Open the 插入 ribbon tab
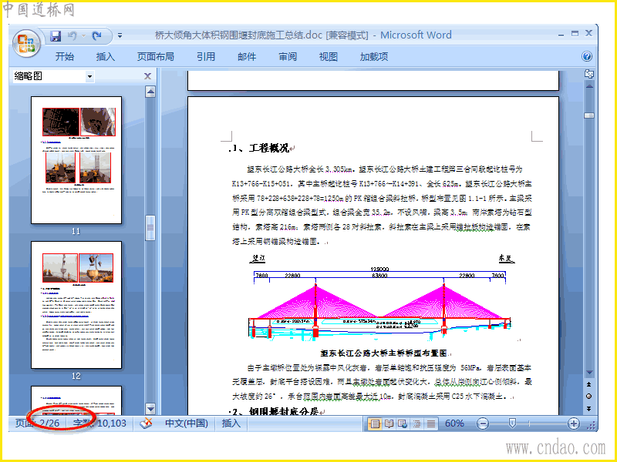617x462 pixels. (x=106, y=56)
